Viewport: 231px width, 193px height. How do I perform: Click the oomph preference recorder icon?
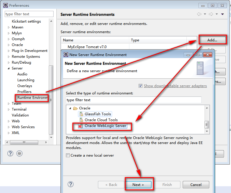coord(19,153)
